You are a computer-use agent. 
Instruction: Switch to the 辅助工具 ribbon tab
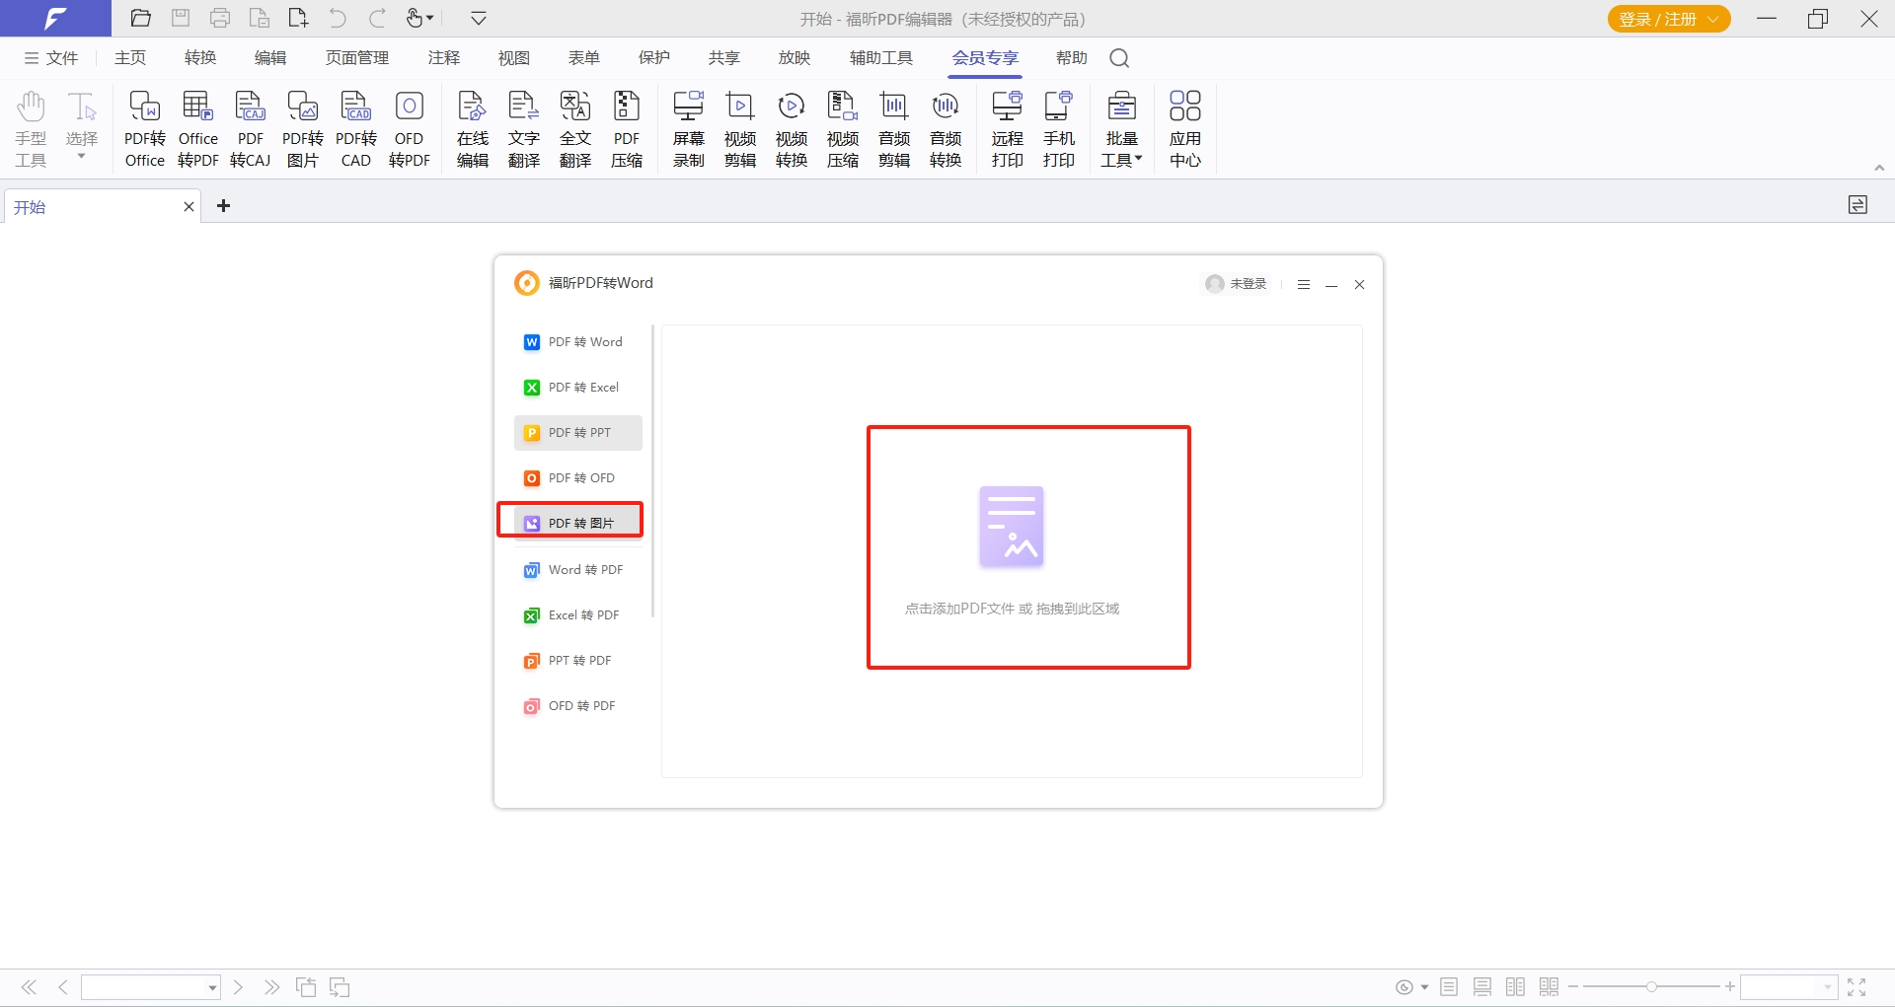tap(881, 58)
